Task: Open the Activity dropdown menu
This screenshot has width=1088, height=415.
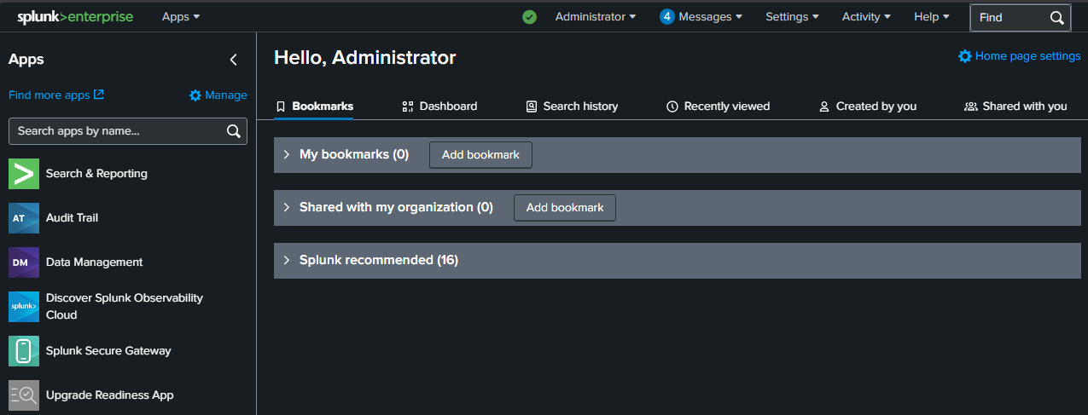Action: click(x=866, y=17)
